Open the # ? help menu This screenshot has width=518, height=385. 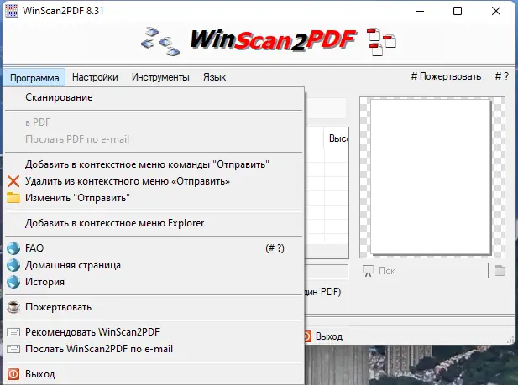point(501,76)
